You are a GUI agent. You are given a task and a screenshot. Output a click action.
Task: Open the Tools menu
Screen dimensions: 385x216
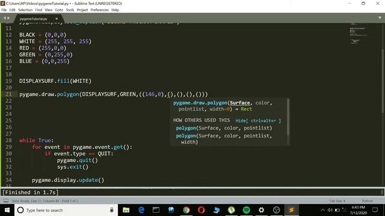point(70,10)
